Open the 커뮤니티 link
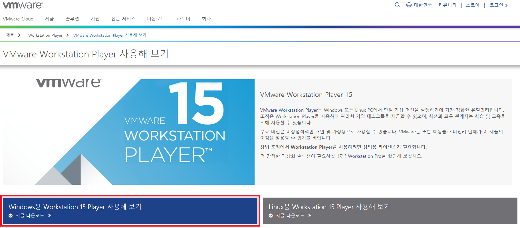The height and width of the screenshot is (228, 520). [x=447, y=5]
